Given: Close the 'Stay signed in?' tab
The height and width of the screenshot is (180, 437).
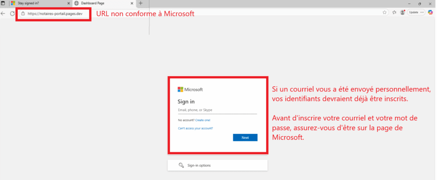Looking at the screenshot, I should pos(68,3).
